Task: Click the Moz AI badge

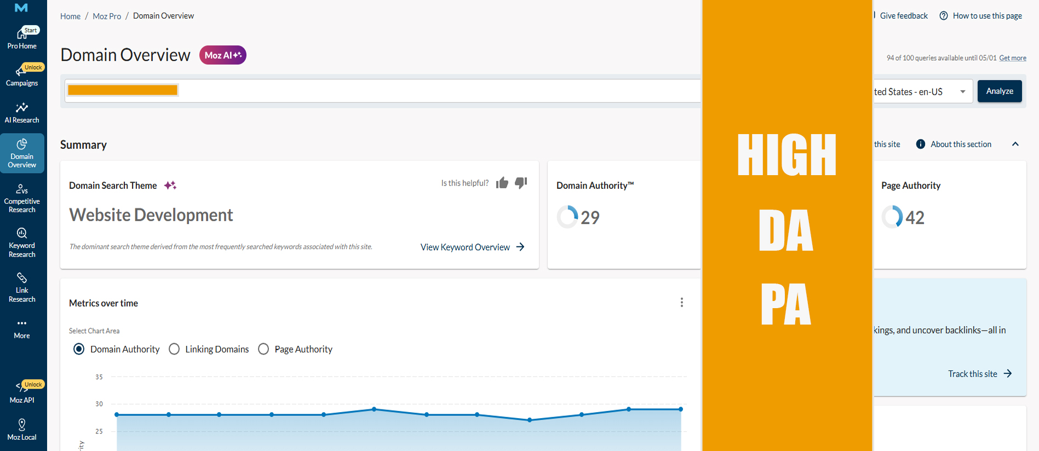Action: coord(223,55)
